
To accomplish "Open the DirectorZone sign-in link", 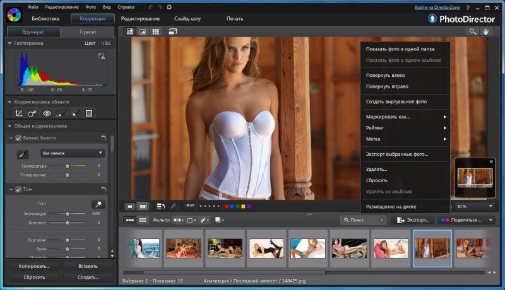I will pos(437,7).
